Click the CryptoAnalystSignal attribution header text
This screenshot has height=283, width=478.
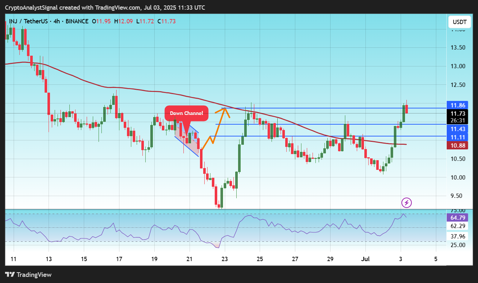pyautogui.click(x=106, y=7)
